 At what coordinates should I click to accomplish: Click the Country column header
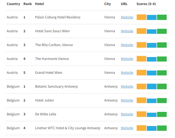tap(13, 4)
